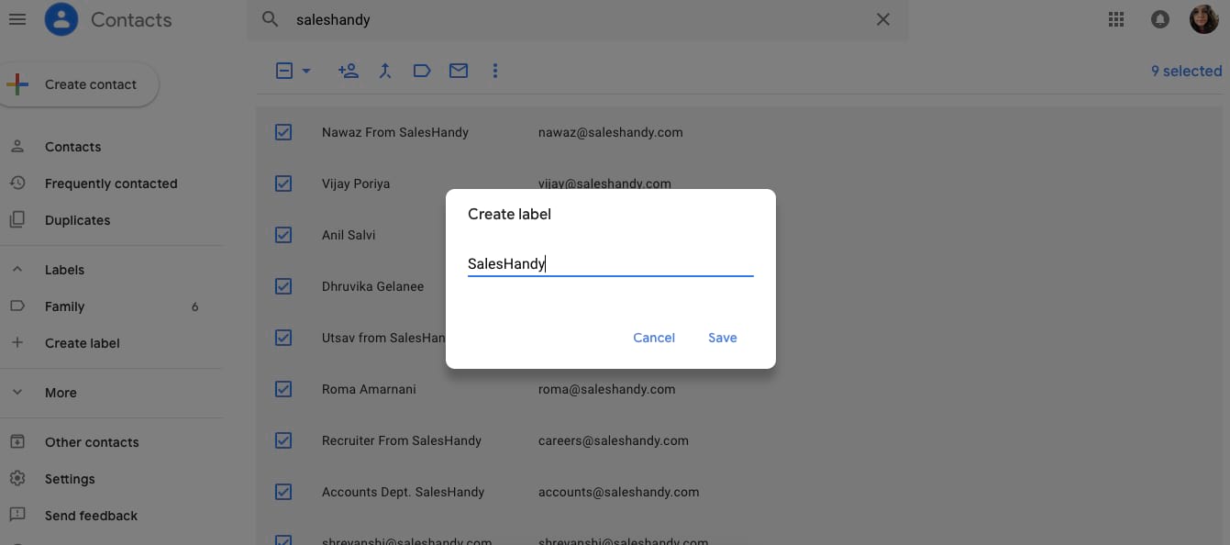Click the Create contact button
Image resolution: width=1230 pixels, height=545 pixels.
[x=78, y=84]
